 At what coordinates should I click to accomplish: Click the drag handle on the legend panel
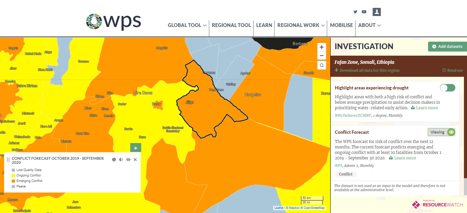(x=8, y=159)
